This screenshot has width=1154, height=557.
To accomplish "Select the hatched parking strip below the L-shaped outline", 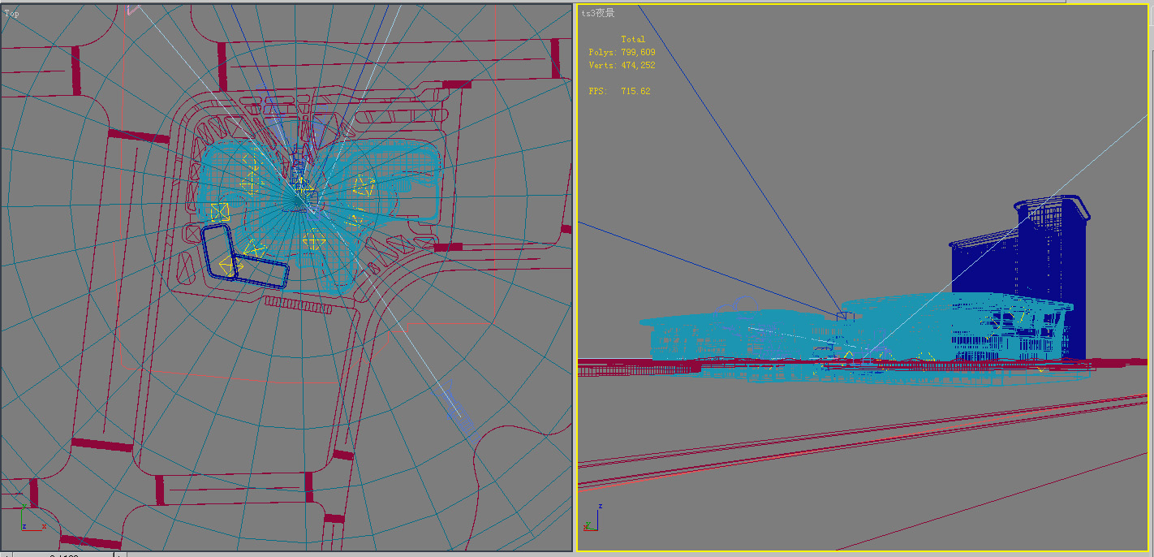I will pos(298,304).
